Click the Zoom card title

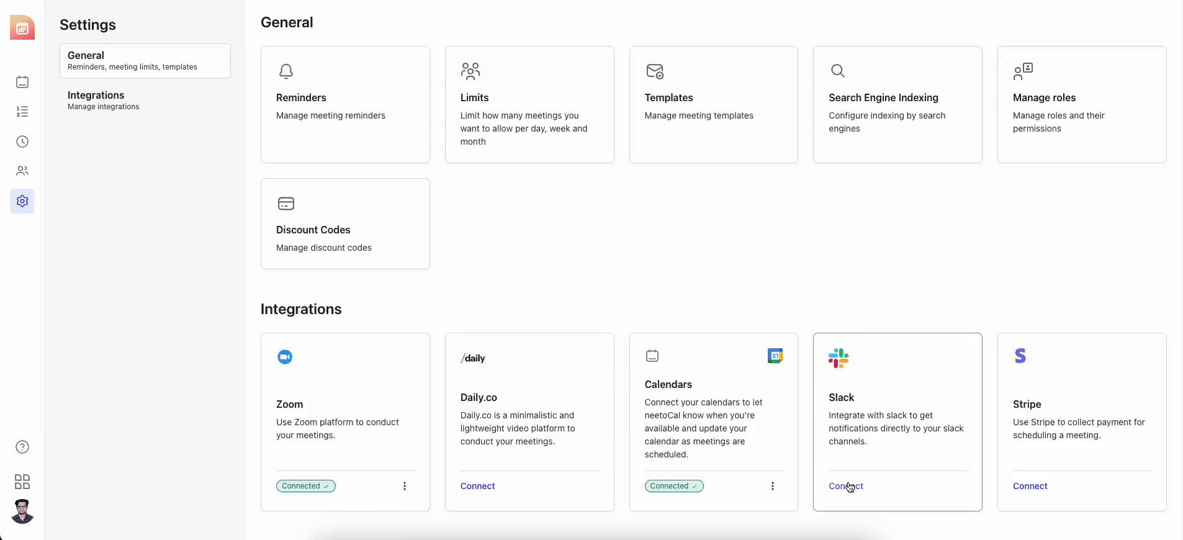(x=289, y=404)
